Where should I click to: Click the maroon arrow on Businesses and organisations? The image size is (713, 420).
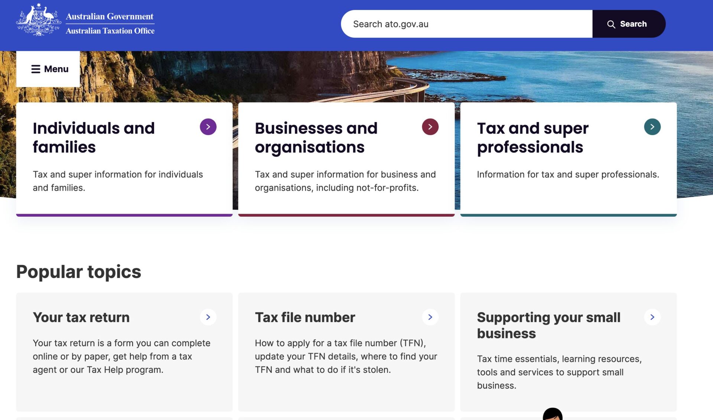pyautogui.click(x=430, y=127)
